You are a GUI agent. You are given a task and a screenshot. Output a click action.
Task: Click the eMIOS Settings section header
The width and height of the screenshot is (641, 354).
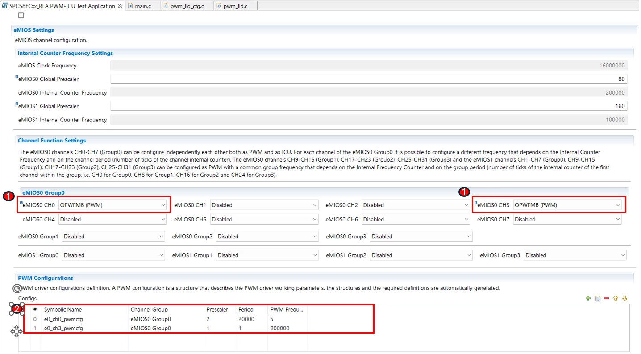33,30
